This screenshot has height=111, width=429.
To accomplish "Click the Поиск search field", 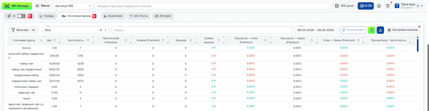I will tap(202, 30).
